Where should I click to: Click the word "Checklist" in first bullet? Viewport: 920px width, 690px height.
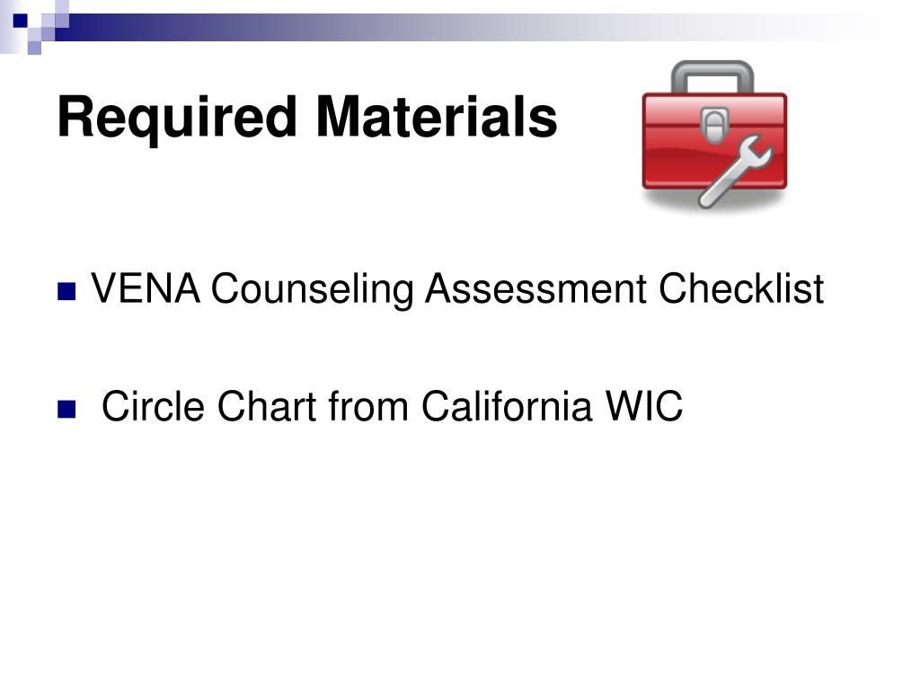pyautogui.click(x=741, y=288)
